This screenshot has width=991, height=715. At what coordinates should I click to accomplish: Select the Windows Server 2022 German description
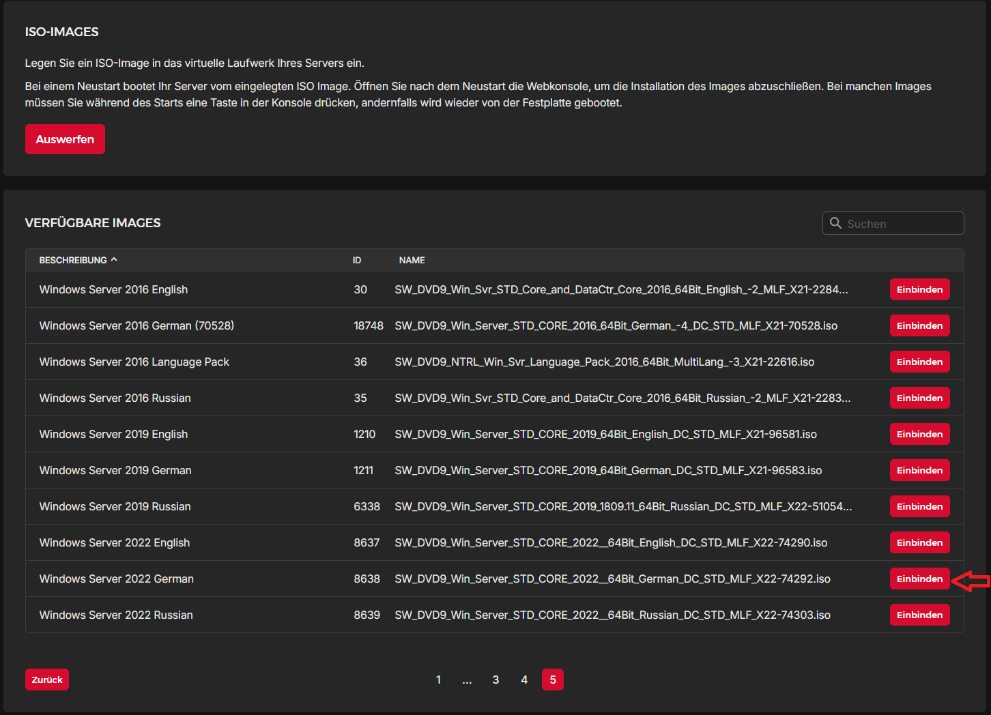tap(117, 579)
